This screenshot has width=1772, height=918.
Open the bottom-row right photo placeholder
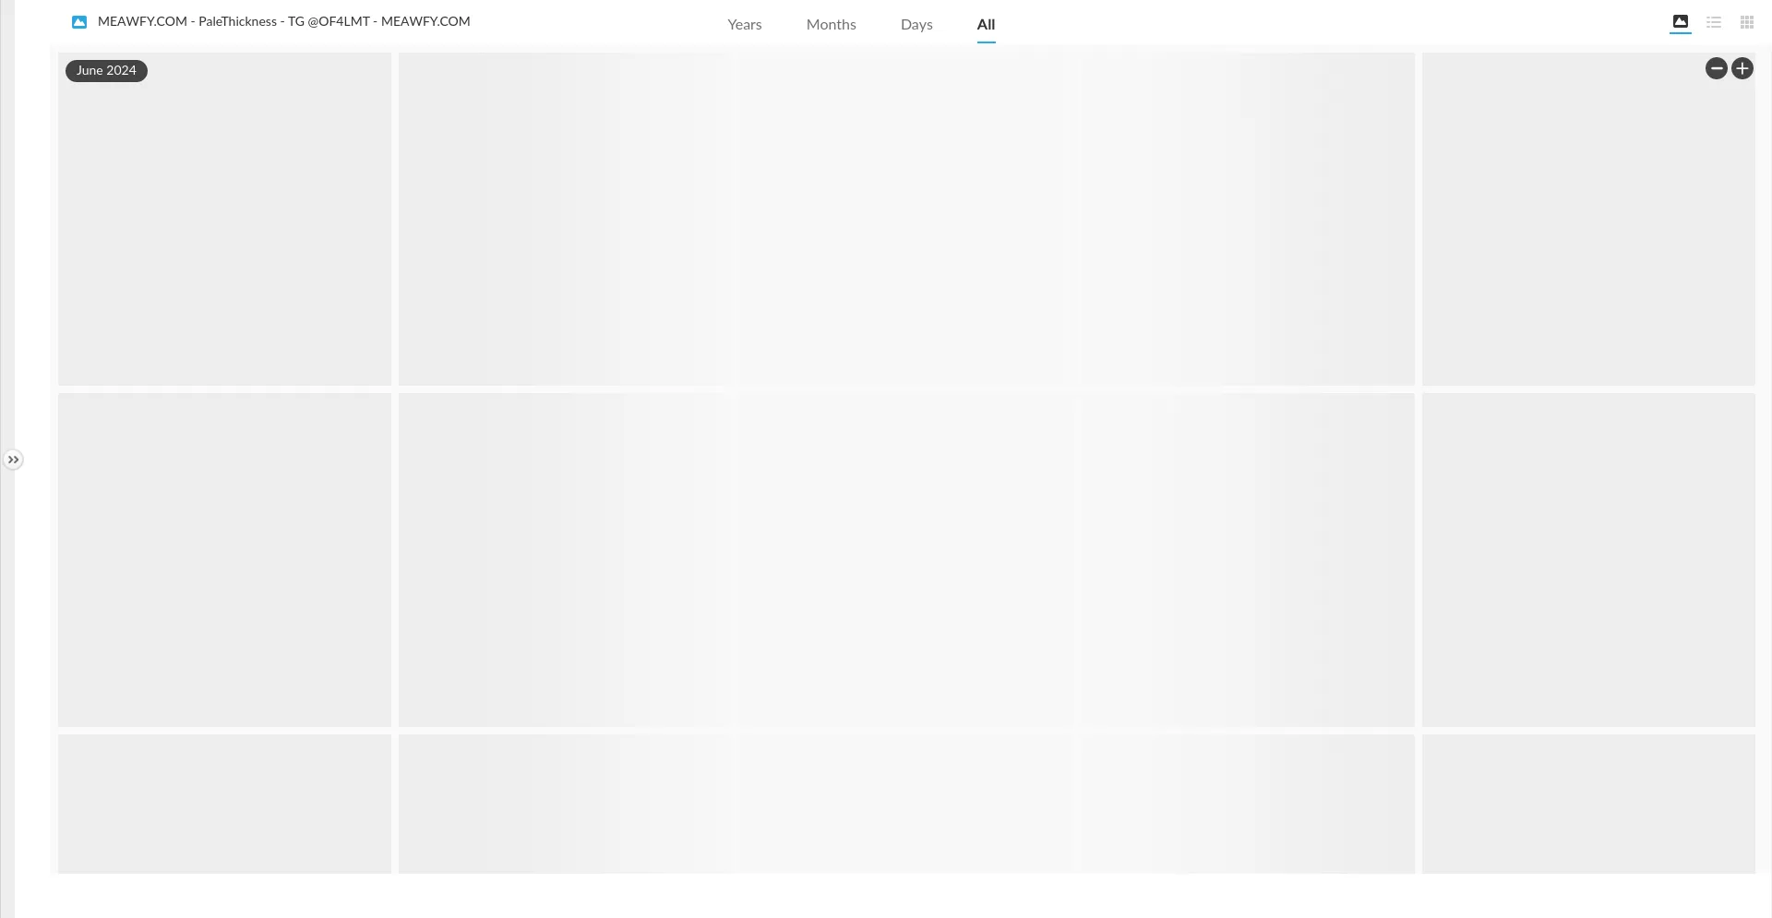coord(1587,804)
